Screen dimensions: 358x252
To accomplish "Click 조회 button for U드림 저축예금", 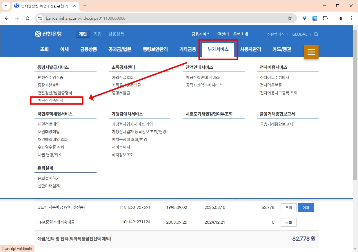I will tap(288, 208).
